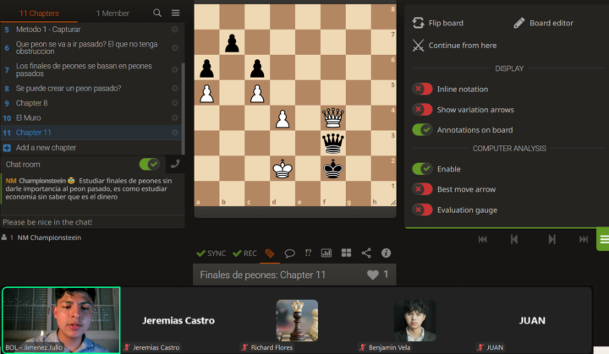
Task: Open settings gear for El Muro
Action: click(175, 117)
